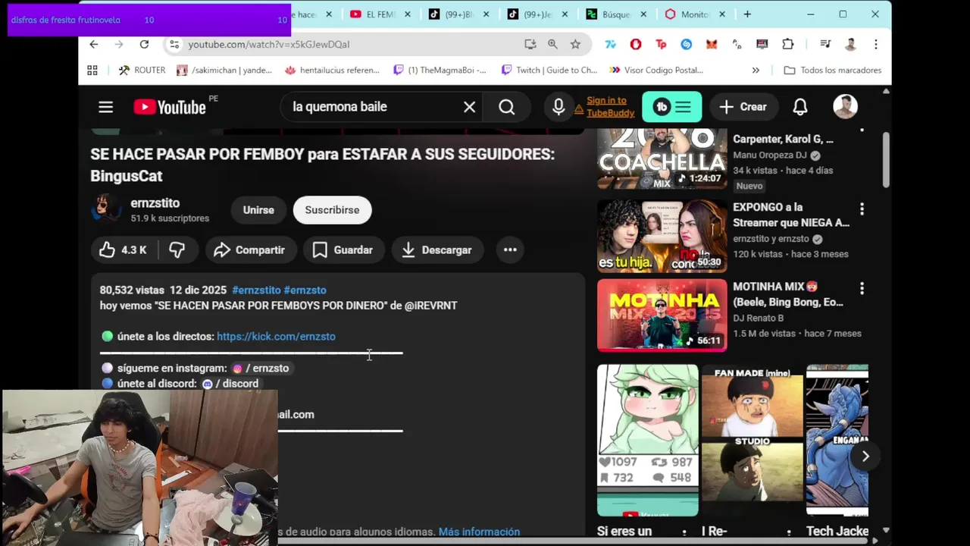This screenshot has height=546, width=970.
Task: Click install app icon in address bar
Action: click(x=530, y=44)
